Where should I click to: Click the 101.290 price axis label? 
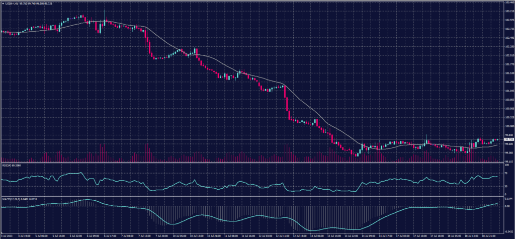pyautogui.click(x=507, y=82)
